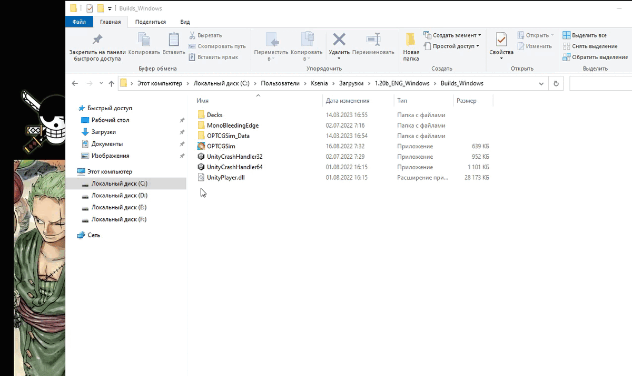Click 1.20b_ENG_Windows breadcrumb
This screenshot has height=376, width=632.
pyautogui.click(x=402, y=83)
